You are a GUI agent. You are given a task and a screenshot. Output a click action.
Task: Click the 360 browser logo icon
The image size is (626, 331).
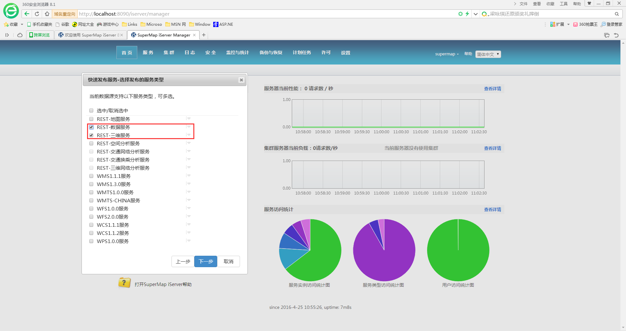(11, 11)
